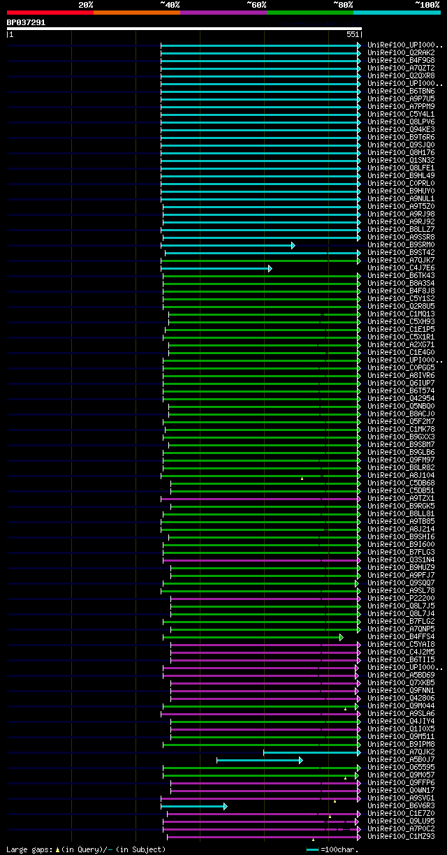This screenshot has width=447, height=855.
Task: Select the UniRef100_Q94KE3 label
Action: 401,129
